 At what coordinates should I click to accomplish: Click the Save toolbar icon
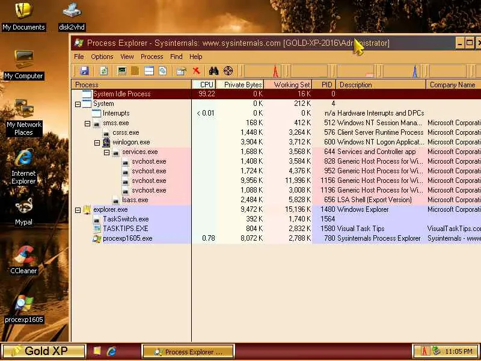pos(84,71)
